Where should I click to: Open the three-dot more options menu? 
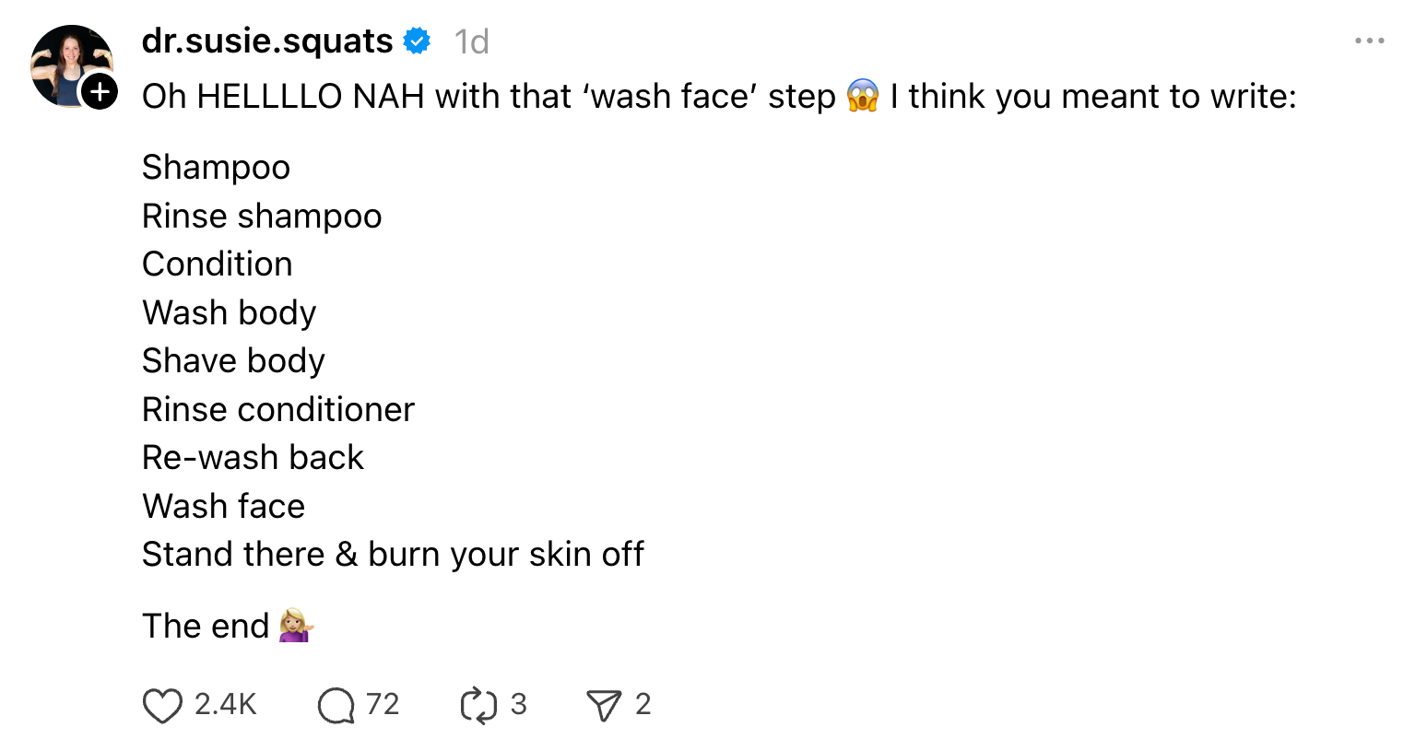(1369, 41)
